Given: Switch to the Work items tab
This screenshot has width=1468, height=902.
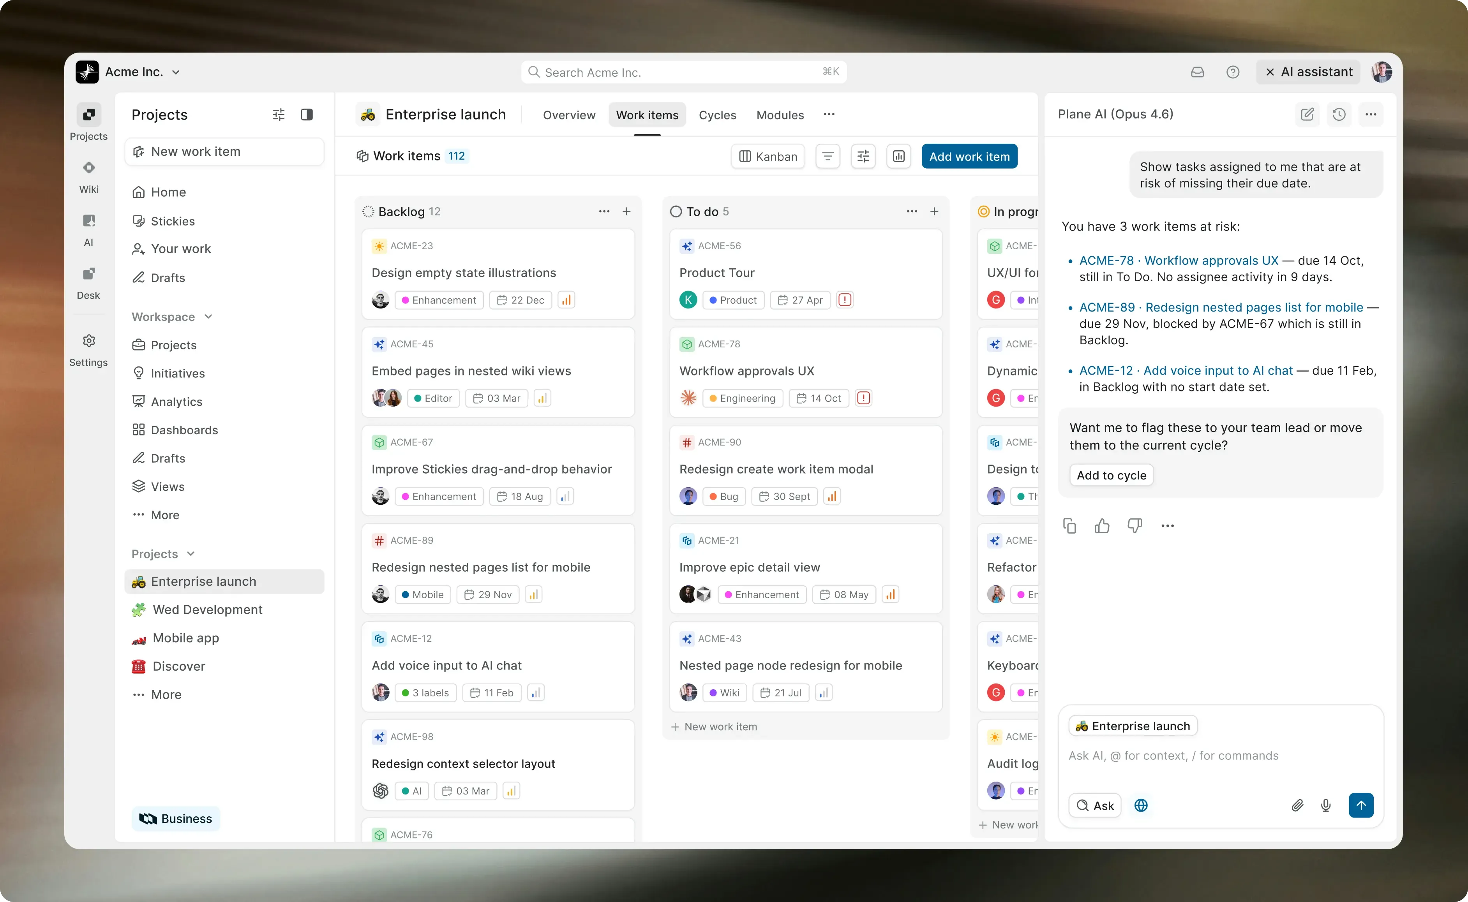Looking at the screenshot, I should (647, 115).
